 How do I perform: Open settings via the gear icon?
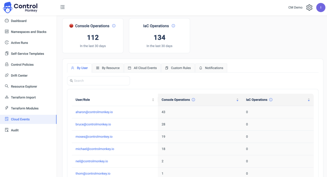click(x=309, y=8)
